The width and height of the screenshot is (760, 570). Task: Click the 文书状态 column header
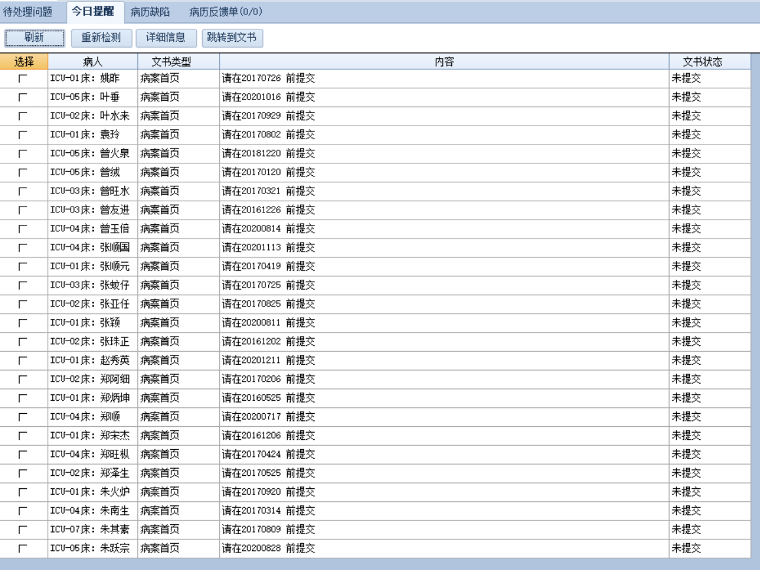click(710, 61)
